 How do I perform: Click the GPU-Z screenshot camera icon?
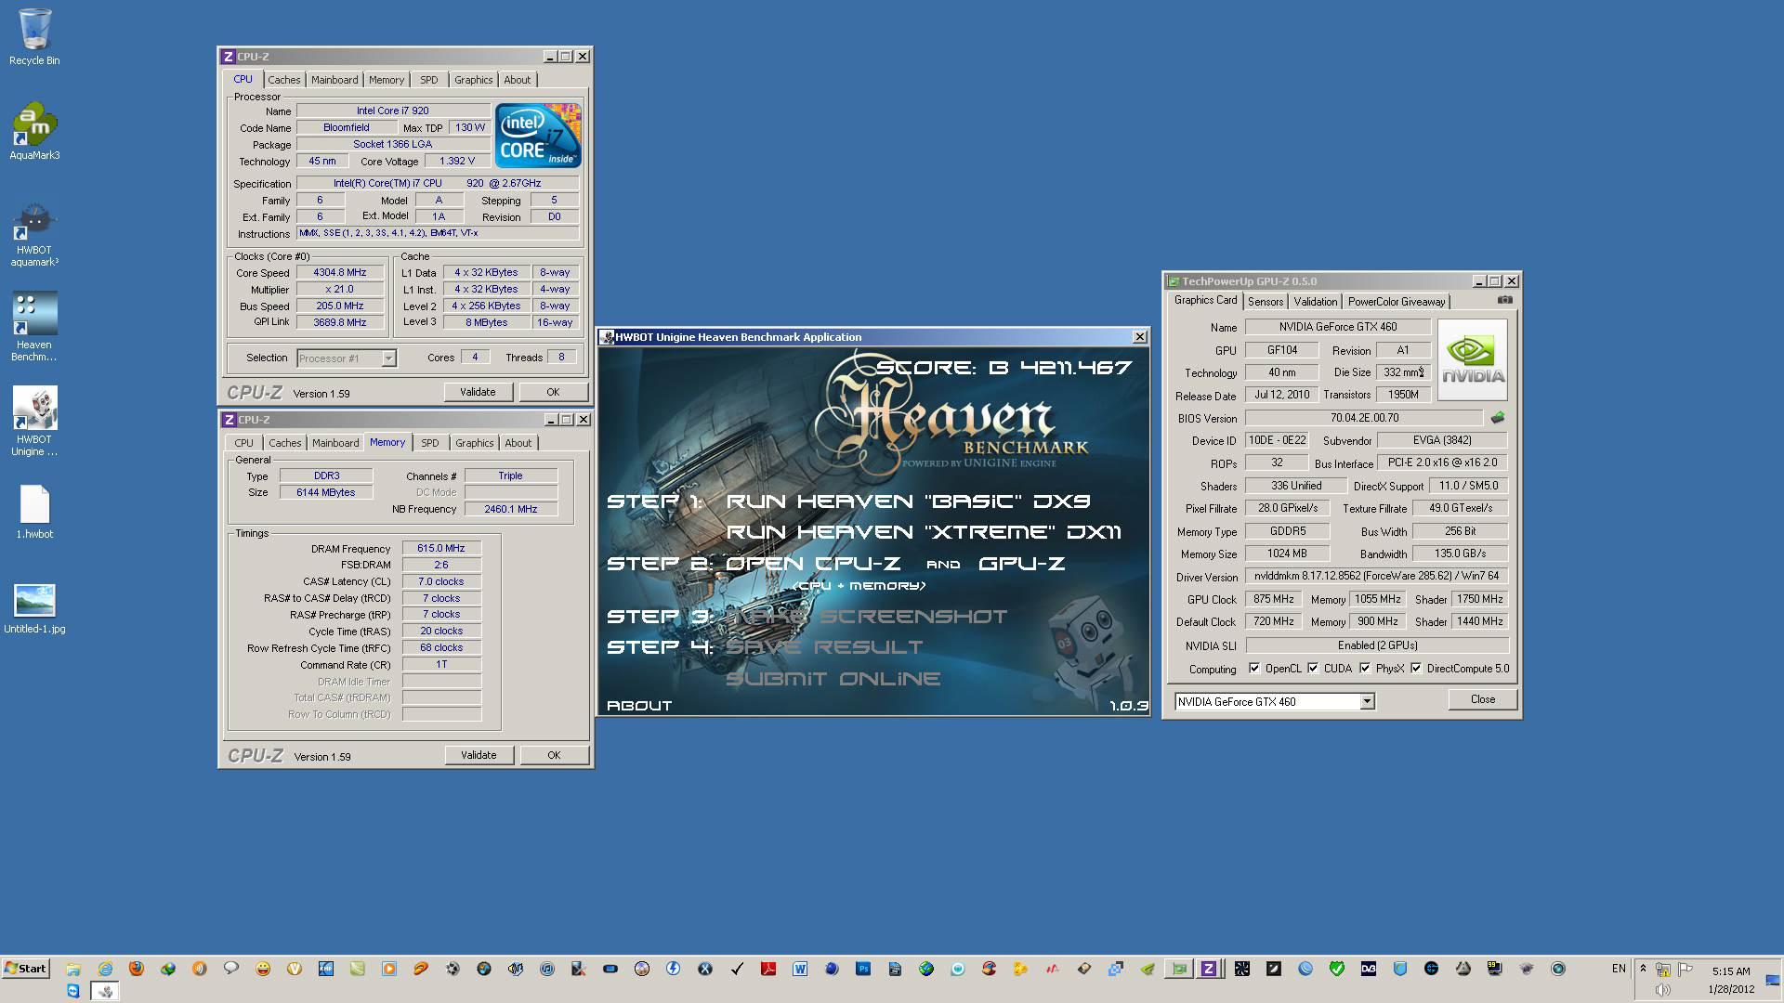coord(1505,300)
